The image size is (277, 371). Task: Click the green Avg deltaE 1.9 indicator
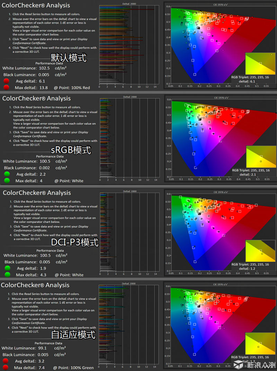(x=7, y=268)
